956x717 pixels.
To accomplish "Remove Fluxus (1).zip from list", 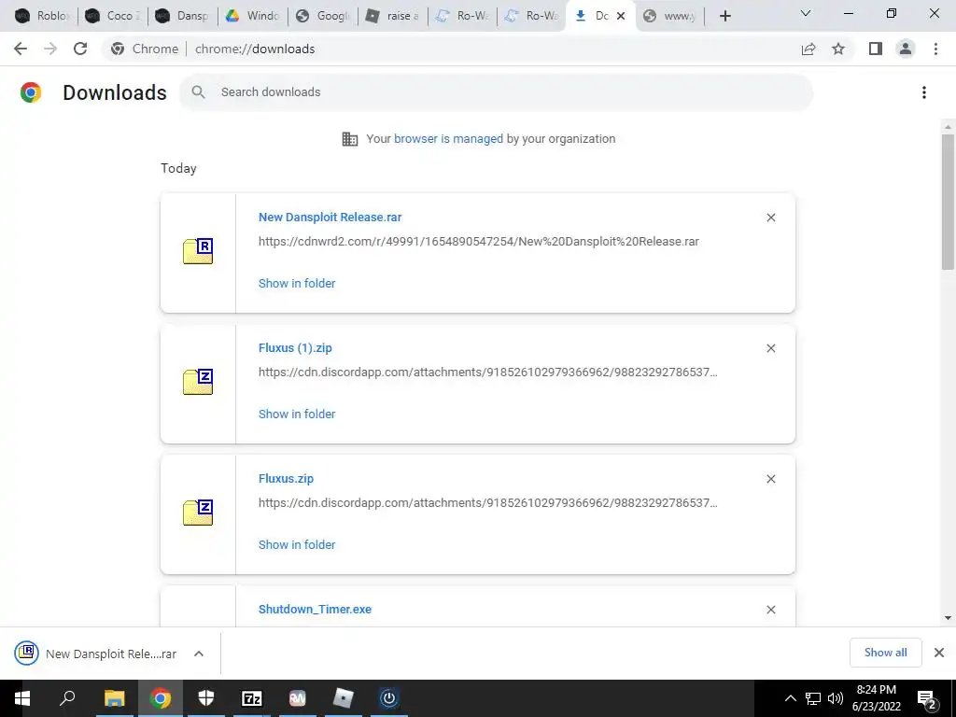I will tap(770, 348).
